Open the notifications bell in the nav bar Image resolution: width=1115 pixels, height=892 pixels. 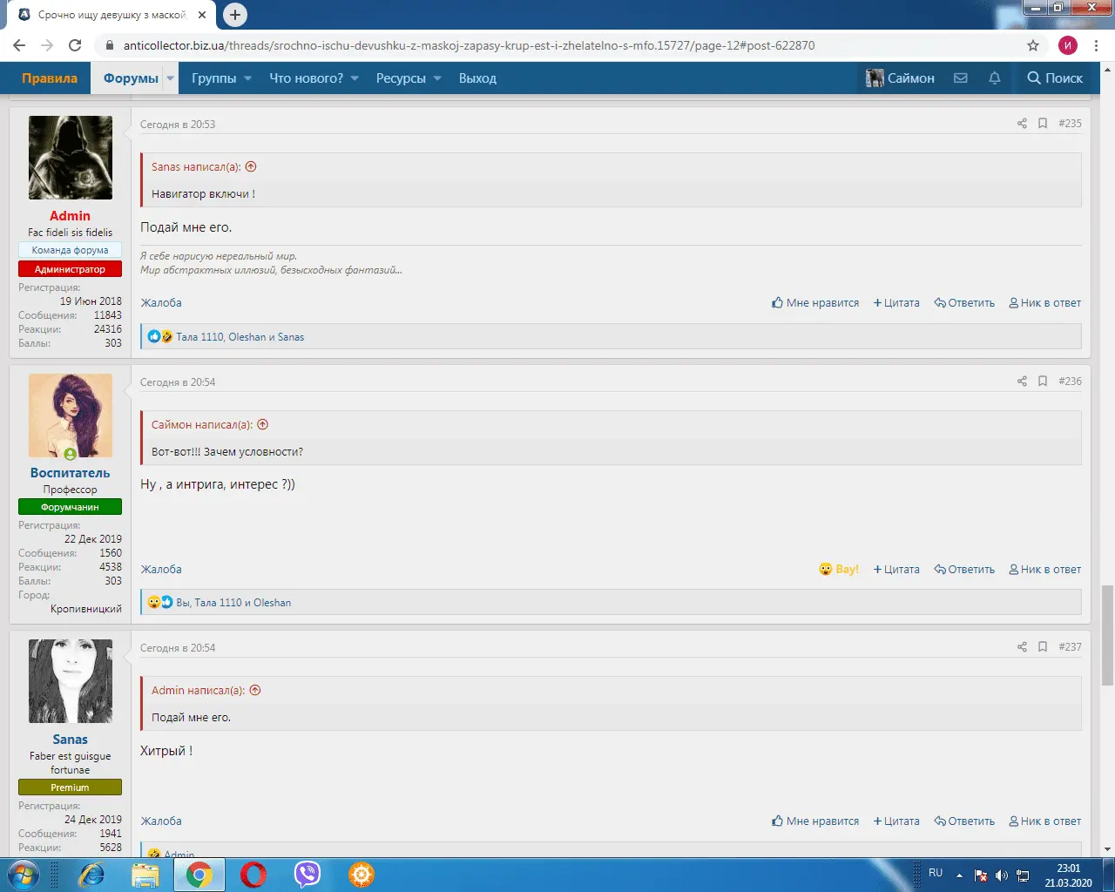(994, 78)
